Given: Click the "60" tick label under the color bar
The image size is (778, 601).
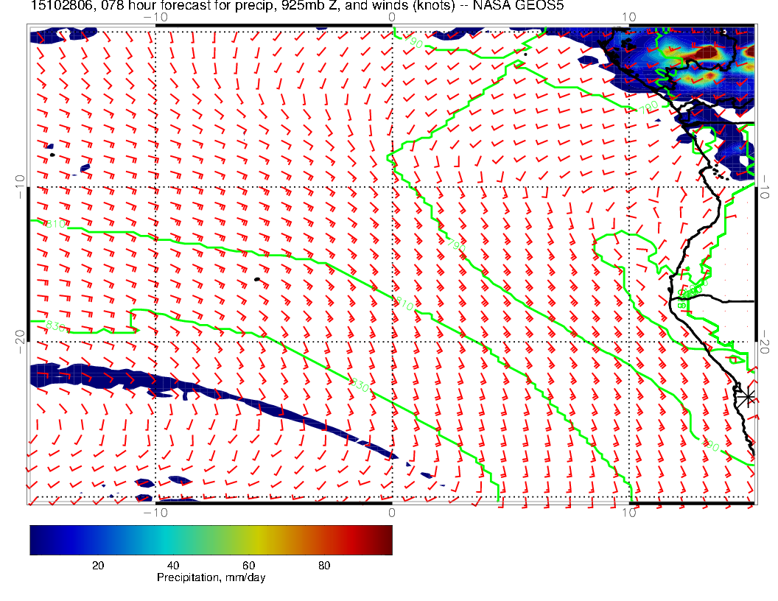Looking at the screenshot, I should 248,566.
